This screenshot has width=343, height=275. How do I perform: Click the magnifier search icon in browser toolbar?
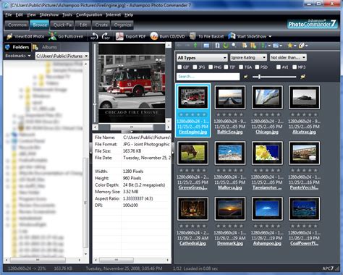coord(234,46)
